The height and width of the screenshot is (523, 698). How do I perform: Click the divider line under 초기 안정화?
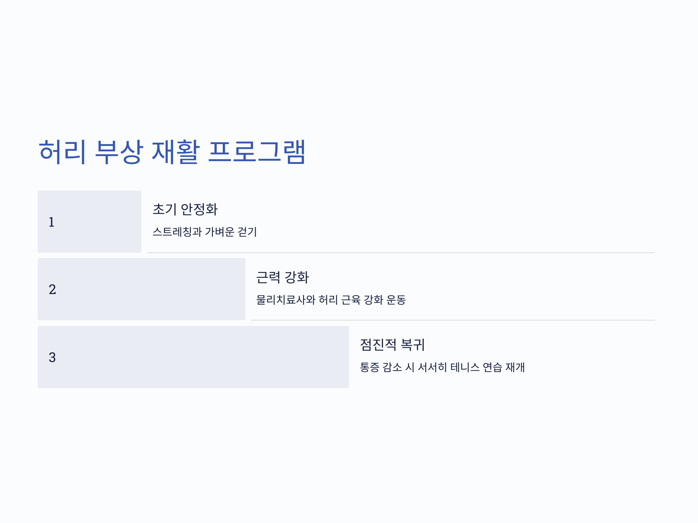click(401, 253)
